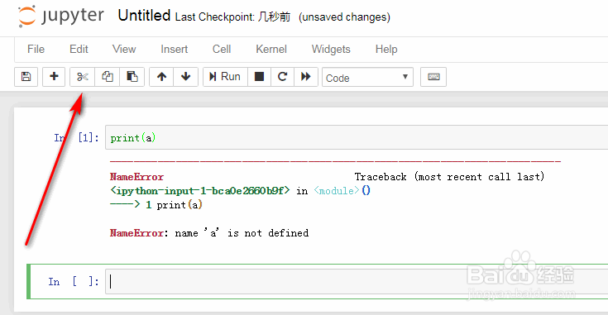
Task: Restart kernel and rerun all icon
Action: click(306, 77)
